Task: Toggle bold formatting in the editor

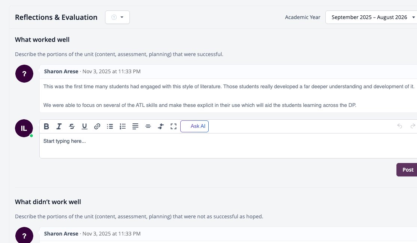Action: [x=46, y=126]
